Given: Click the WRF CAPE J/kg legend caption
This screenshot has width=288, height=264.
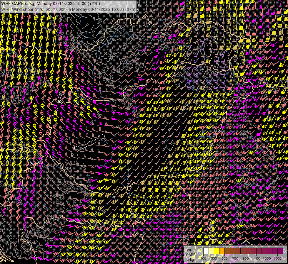Looking at the screenshot, I should [x=191, y=255].
